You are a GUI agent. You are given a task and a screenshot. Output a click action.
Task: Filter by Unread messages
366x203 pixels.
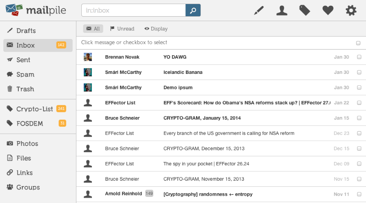pyautogui.click(x=122, y=29)
